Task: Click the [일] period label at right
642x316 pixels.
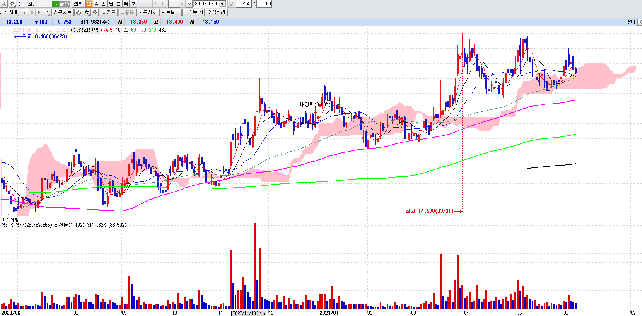Action: coord(630,22)
